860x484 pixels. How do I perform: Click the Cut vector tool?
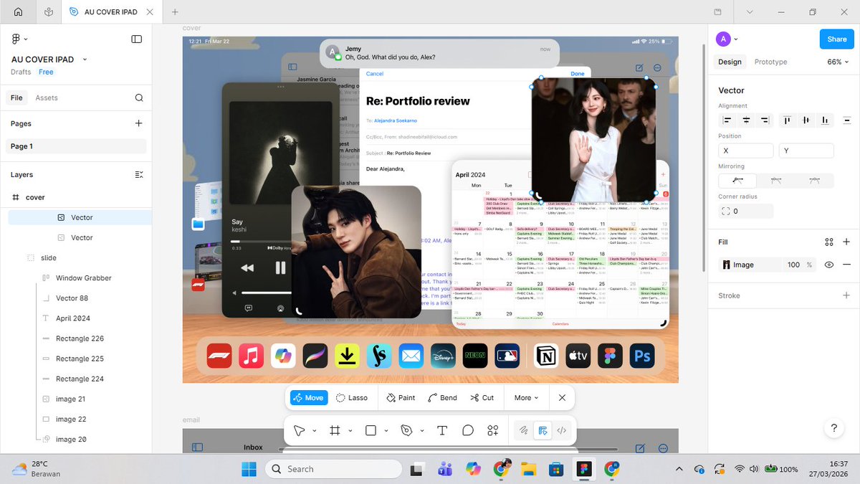(482, 397)
